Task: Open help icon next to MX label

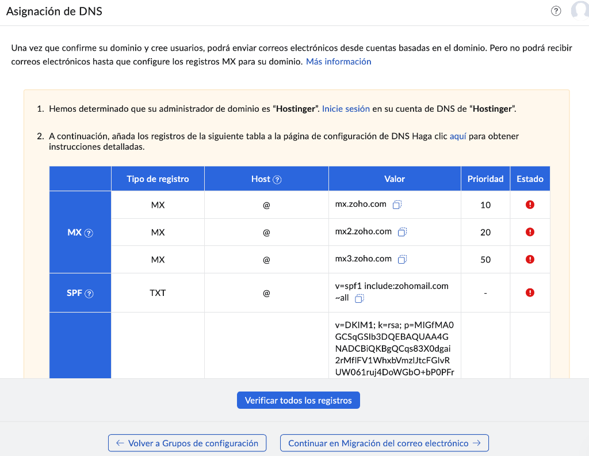Action: [89, 233]
